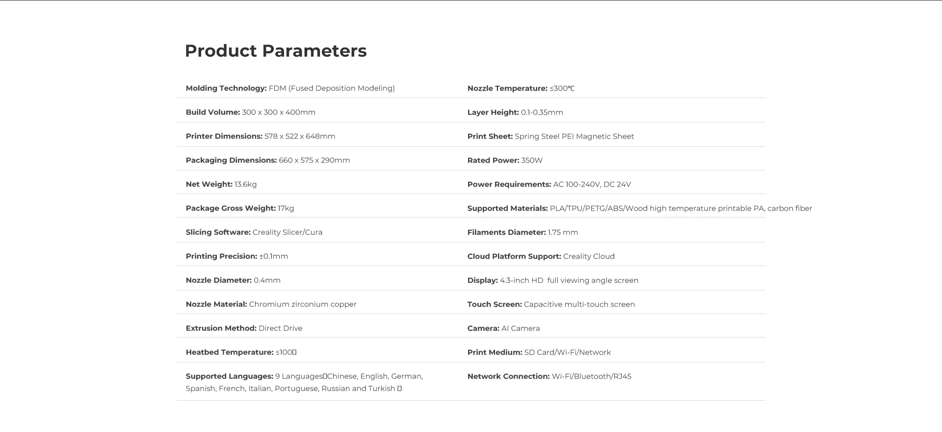
Task: Click the Printing Precision label
Action: click(x=221, y=256)
